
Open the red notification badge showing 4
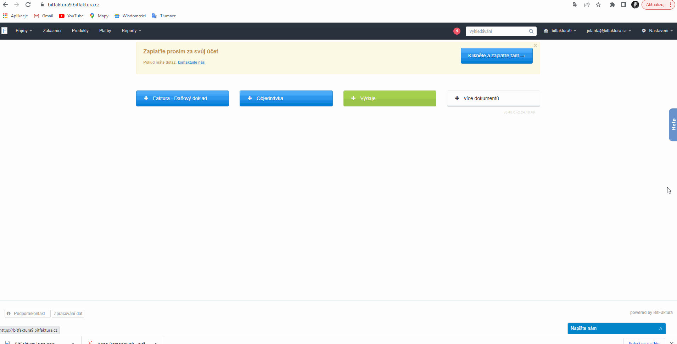pyautogui.click(x=457, y=31)
